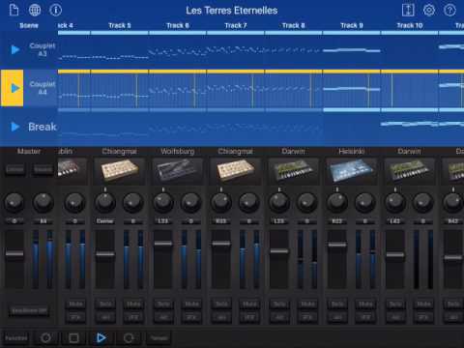
Task: Open IFX for Helsinki channel
Action: (x=365, y=317)
